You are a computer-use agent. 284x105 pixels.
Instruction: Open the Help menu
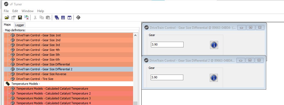[40, 11]
